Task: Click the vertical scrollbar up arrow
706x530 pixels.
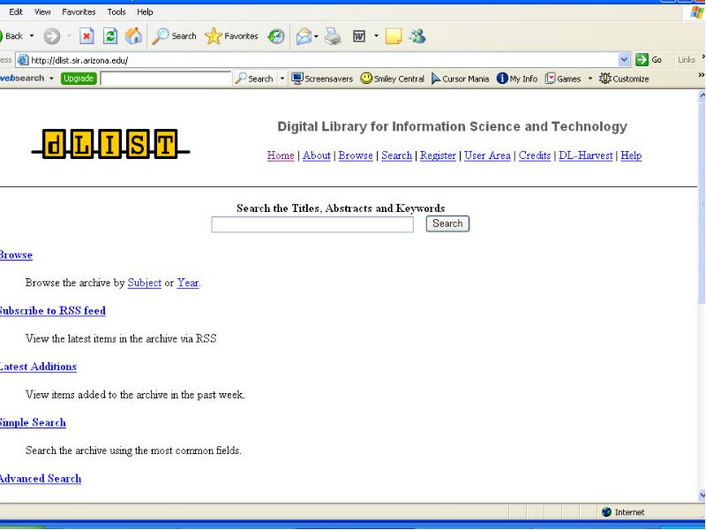Action: pos(702,95)
